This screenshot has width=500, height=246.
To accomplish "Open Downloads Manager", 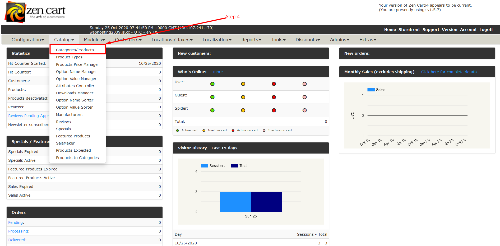I will [75, 93].
